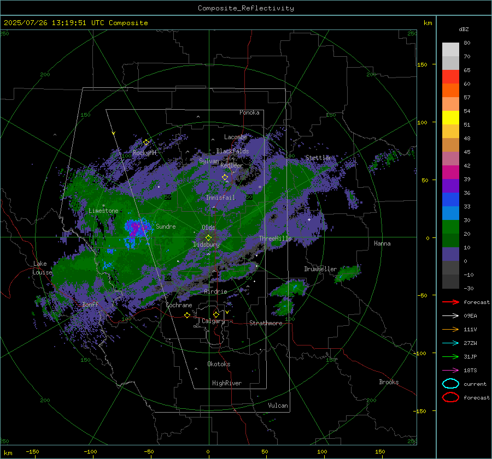Viewport: 492px width, 459px height.
Task: Click the yellow diamond marker near RockyMH
Action: point(146,142)
